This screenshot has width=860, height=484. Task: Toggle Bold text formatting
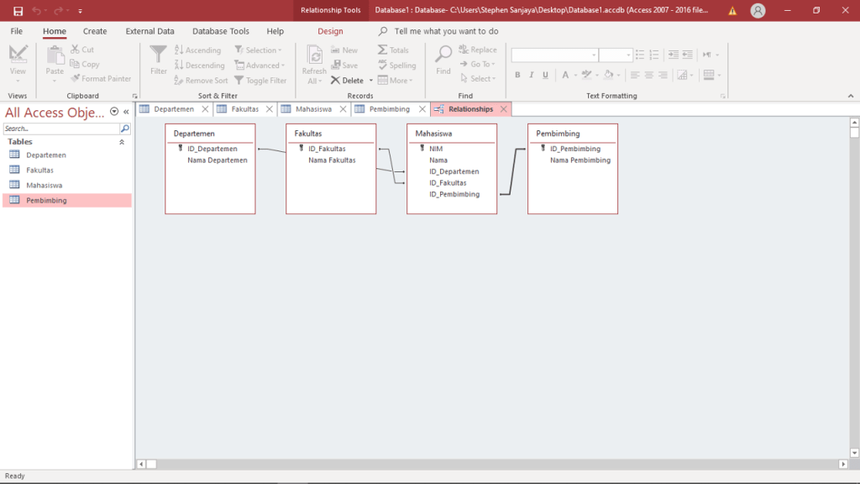coord(517,76)
